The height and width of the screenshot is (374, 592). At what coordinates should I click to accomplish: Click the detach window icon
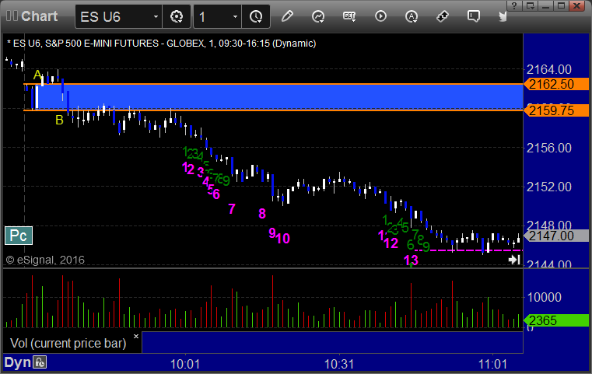530,5
